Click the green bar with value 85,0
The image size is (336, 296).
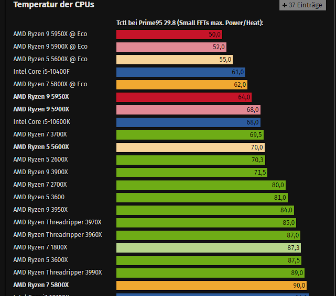tap(206, 223)
